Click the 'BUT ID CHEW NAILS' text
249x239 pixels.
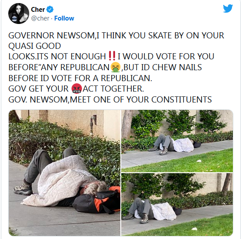(162, 67)
